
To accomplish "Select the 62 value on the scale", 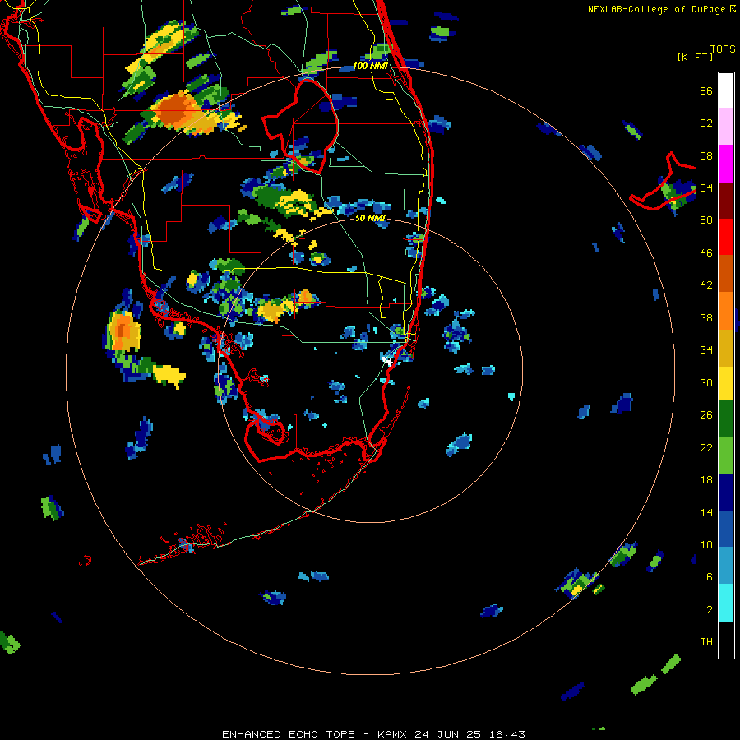I will 706,123.
